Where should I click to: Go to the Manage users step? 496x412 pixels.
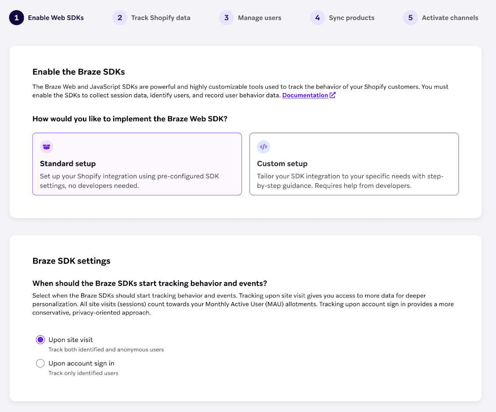[x=260, y=18]
